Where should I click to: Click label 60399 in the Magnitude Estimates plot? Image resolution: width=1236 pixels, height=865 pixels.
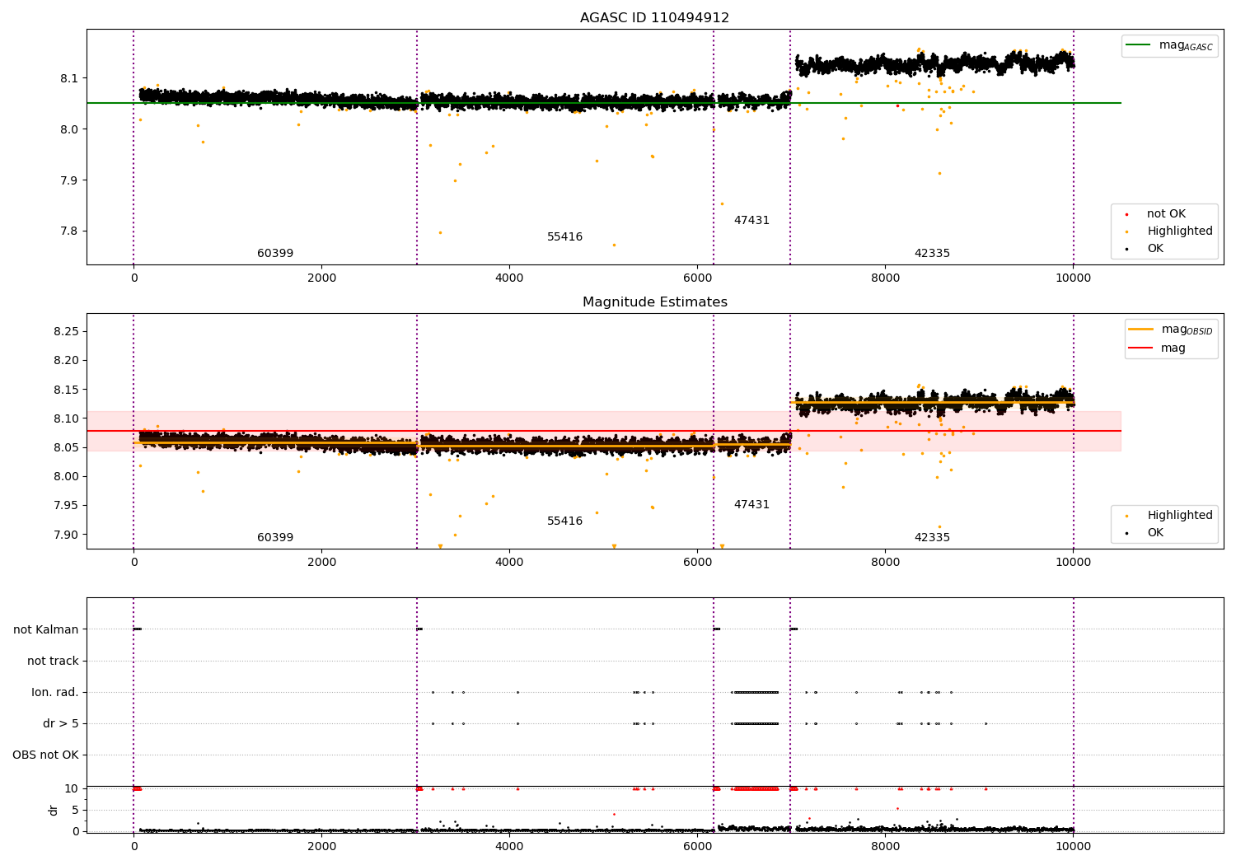coord(275,538)
